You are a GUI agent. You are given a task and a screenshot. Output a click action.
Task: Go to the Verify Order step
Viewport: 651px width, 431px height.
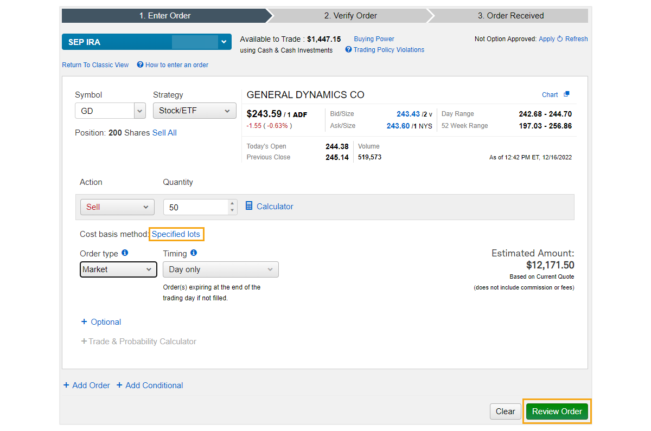tap(350, 16)
